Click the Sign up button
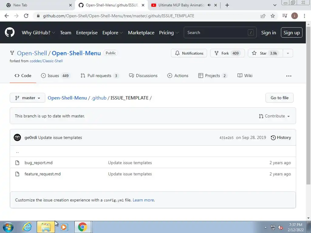 [x=292, y=33]
